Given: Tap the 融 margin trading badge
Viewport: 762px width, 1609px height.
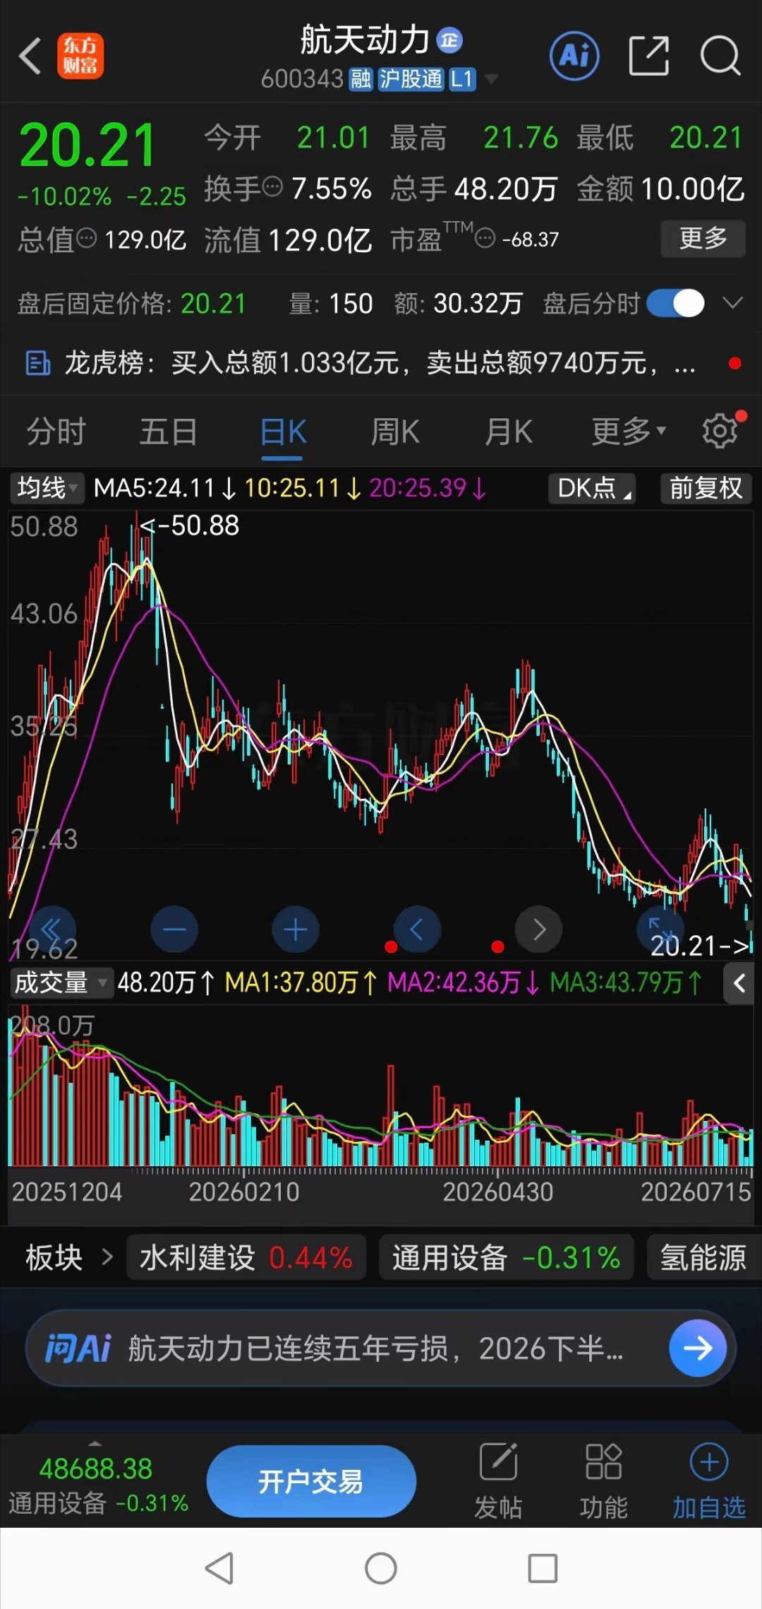Looking at the screenshot, I should [361, 79].
